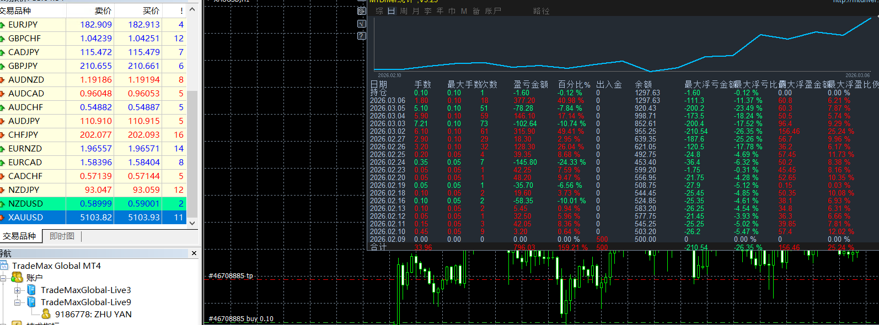Collapse the TradeMaxGlobal-Live9 tree node
Viewport: 879px width, 325px height.
18,302
